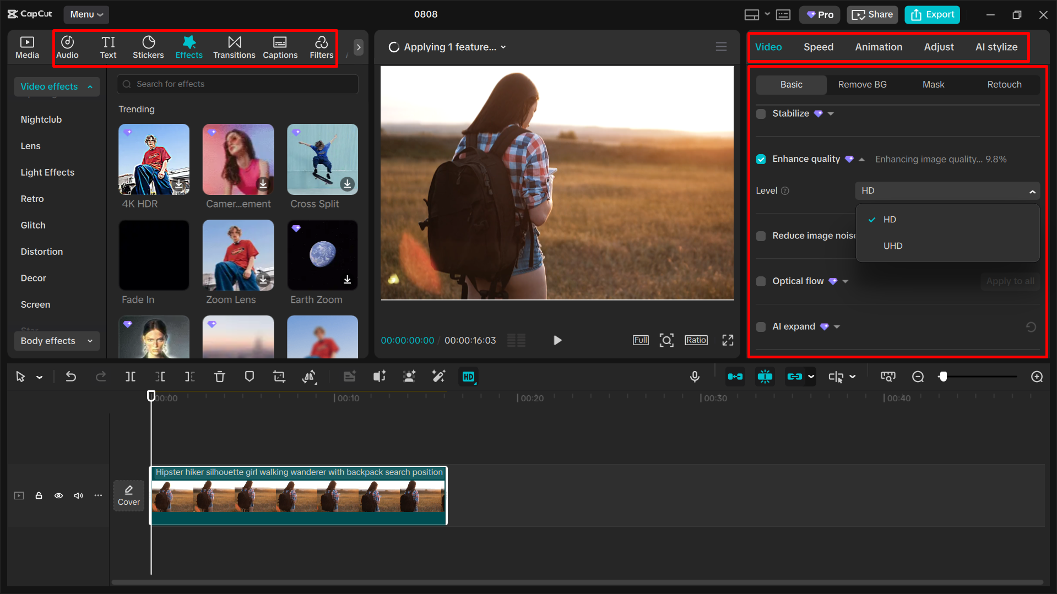Select the Earth Zoom effect thumbnail
The height and width of the screenshot is (594, 1057).
pyautogui.click(x=322, y=255)
